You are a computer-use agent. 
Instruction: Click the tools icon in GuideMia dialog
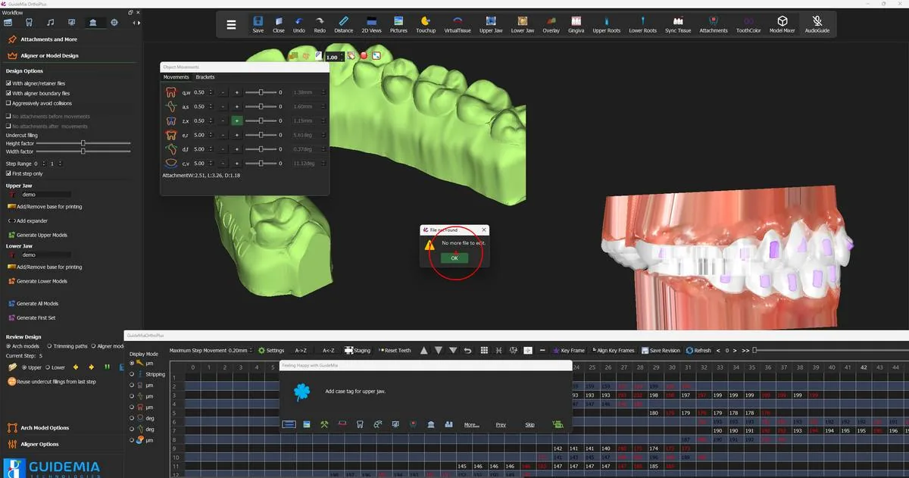click(x=323, y=424)
